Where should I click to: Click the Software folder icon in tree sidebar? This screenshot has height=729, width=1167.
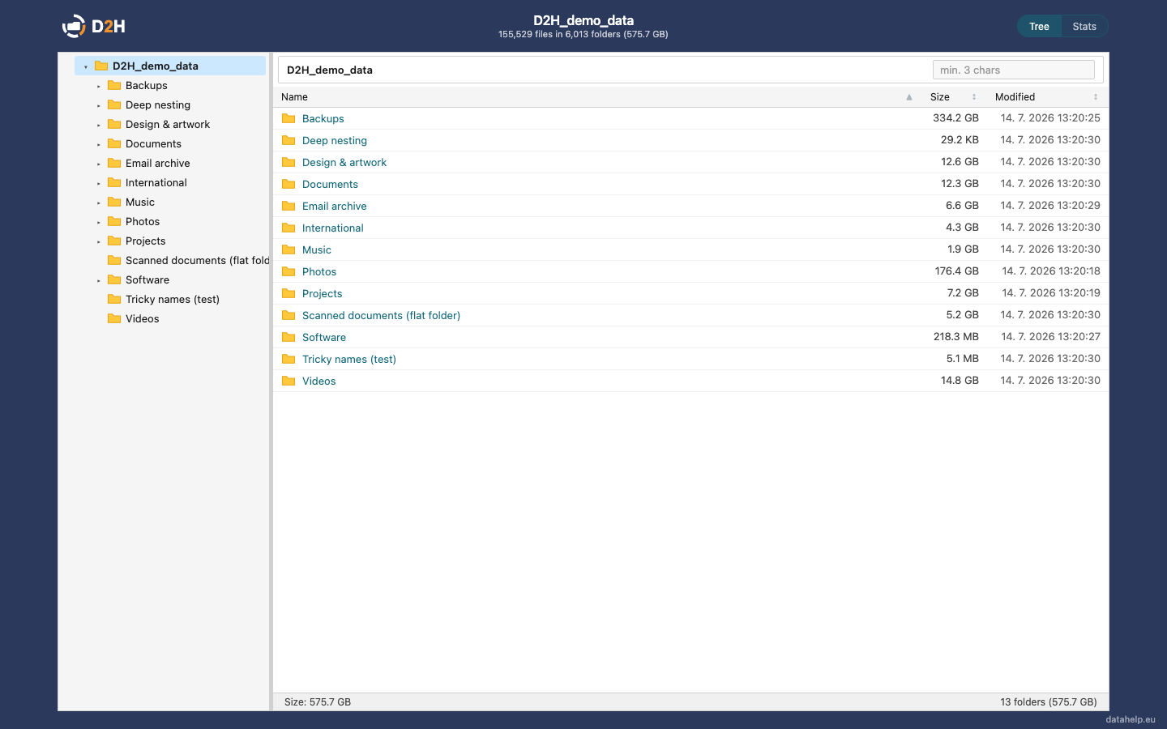coord(114,279)
